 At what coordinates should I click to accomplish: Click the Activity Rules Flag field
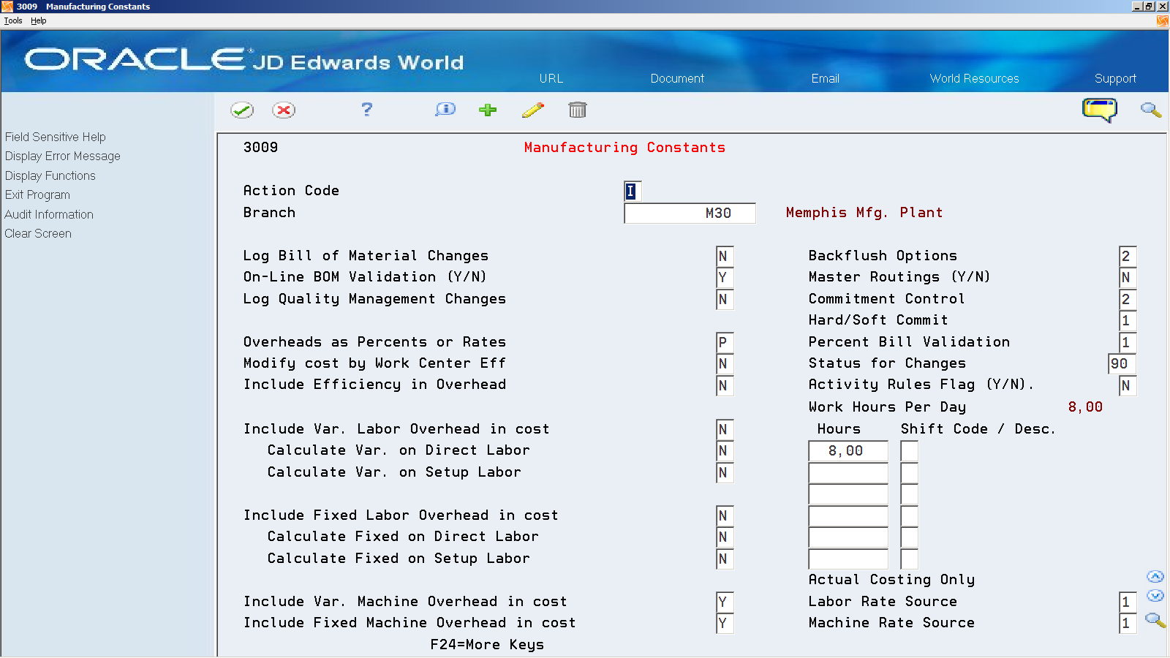(1128, 385)
